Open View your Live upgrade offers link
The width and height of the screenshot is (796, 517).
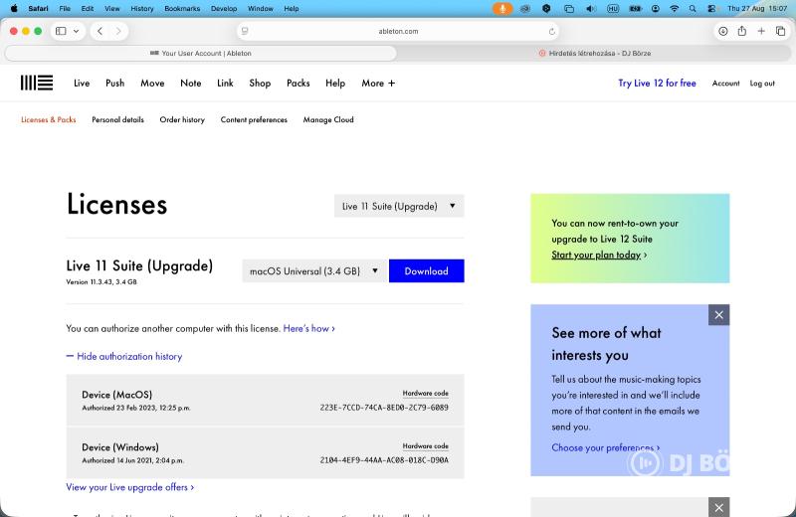click(130, 487)
